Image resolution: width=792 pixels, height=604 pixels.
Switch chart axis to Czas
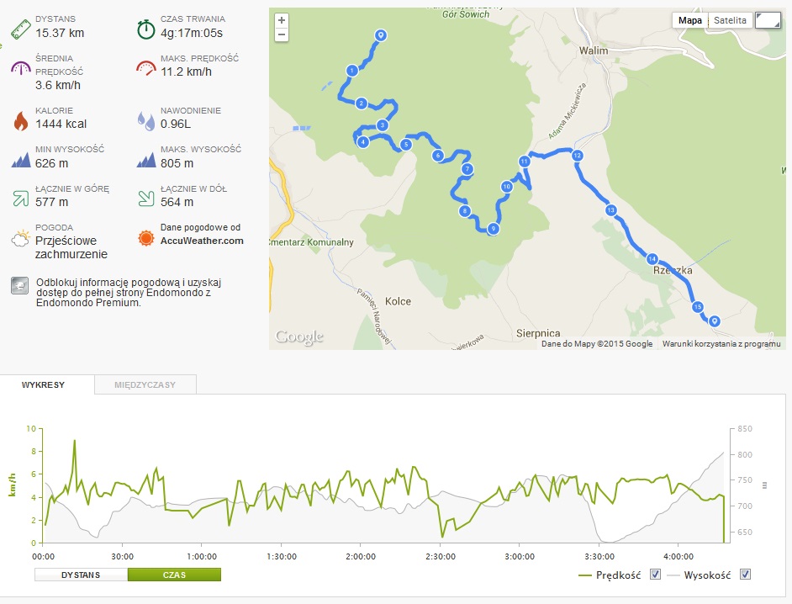(174, 575)
